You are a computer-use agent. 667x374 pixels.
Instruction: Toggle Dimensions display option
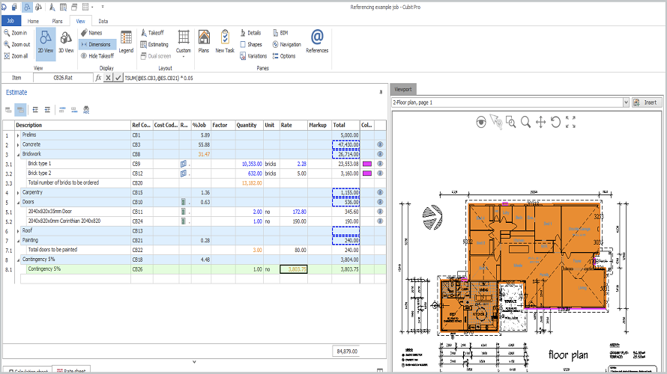(x=99, y=44)
